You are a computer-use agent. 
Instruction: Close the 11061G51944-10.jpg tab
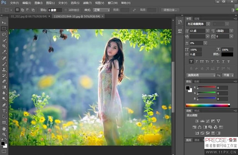[x=103, y=16]
